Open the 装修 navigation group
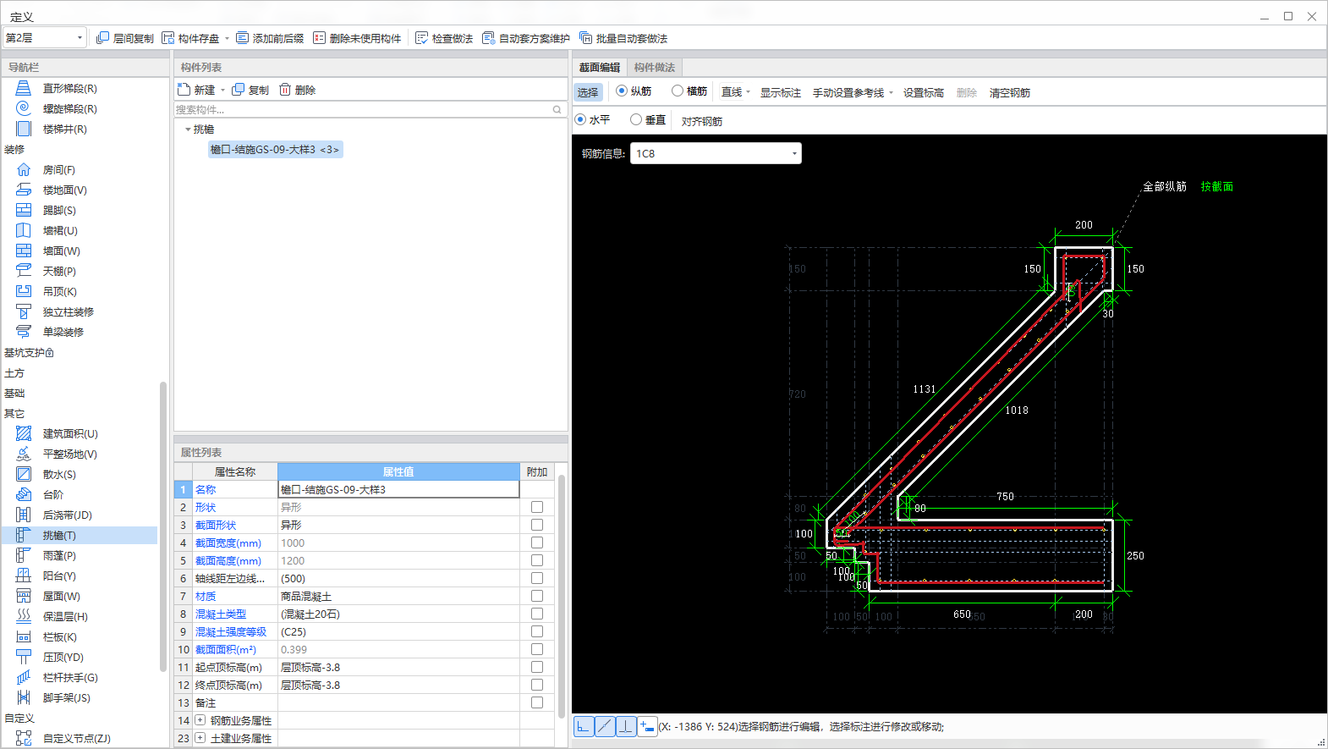Viewport: 1328px width, 749px height. [x=14, y=149]
